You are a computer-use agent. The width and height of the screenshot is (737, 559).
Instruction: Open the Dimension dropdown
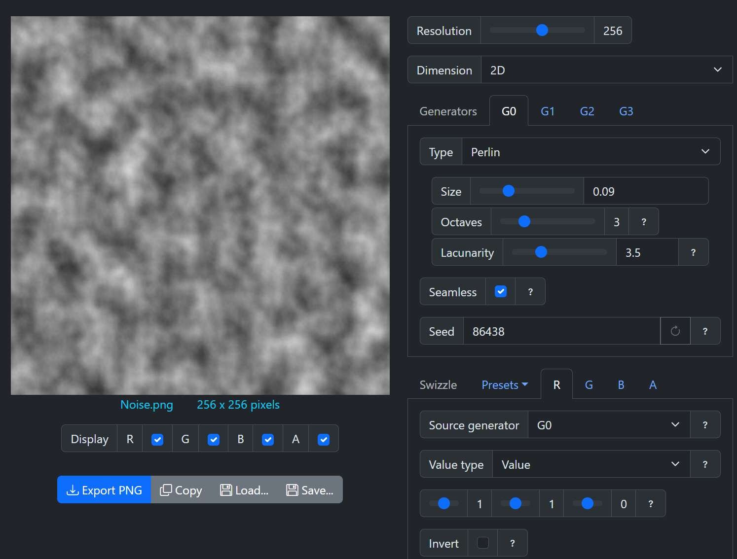coord(606,70)
